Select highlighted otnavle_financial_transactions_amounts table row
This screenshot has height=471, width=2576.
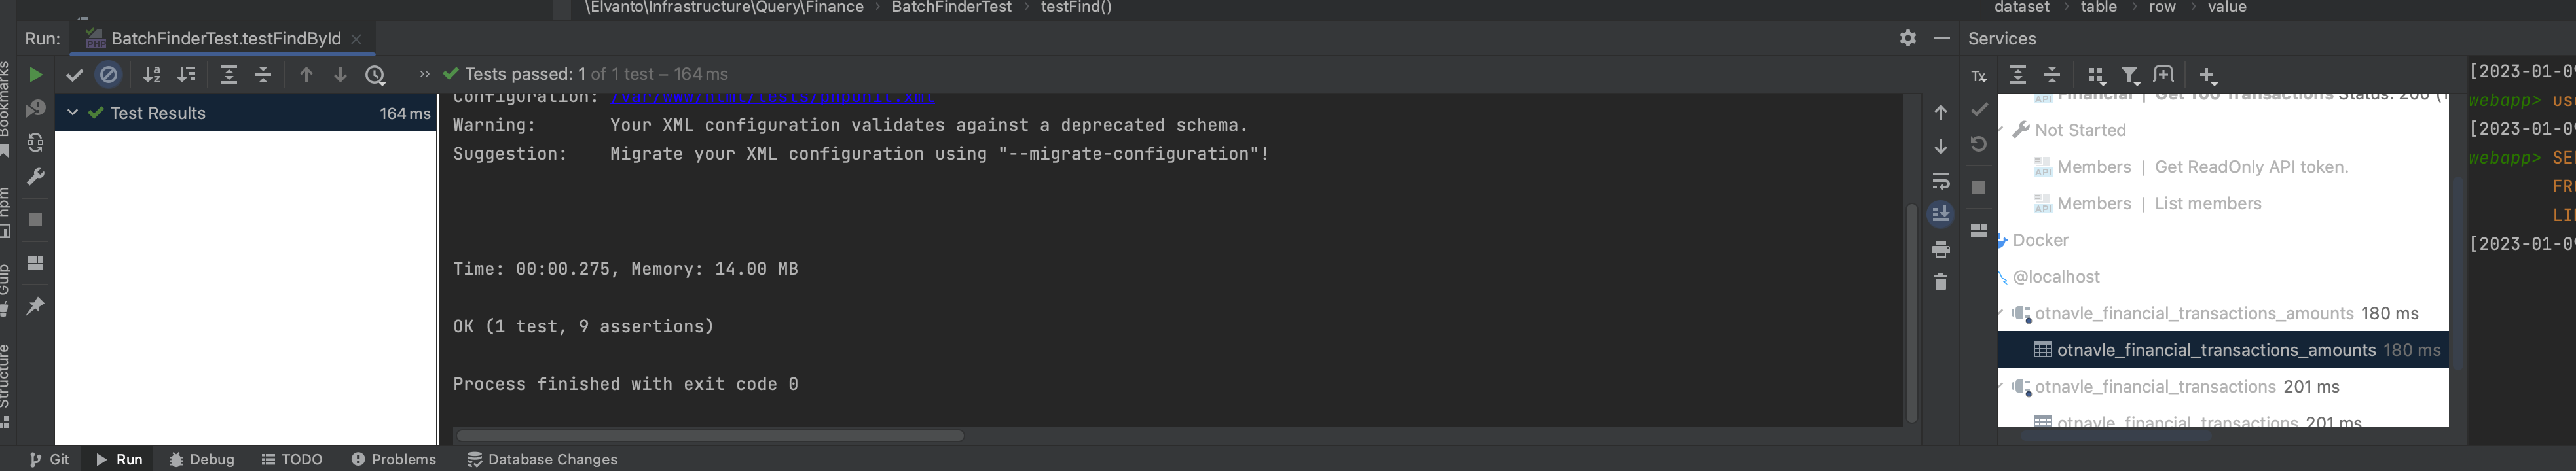(2223, 350)
